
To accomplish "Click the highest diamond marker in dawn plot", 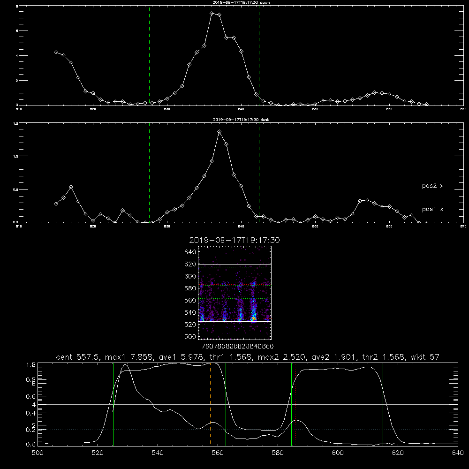I will 212,14.
